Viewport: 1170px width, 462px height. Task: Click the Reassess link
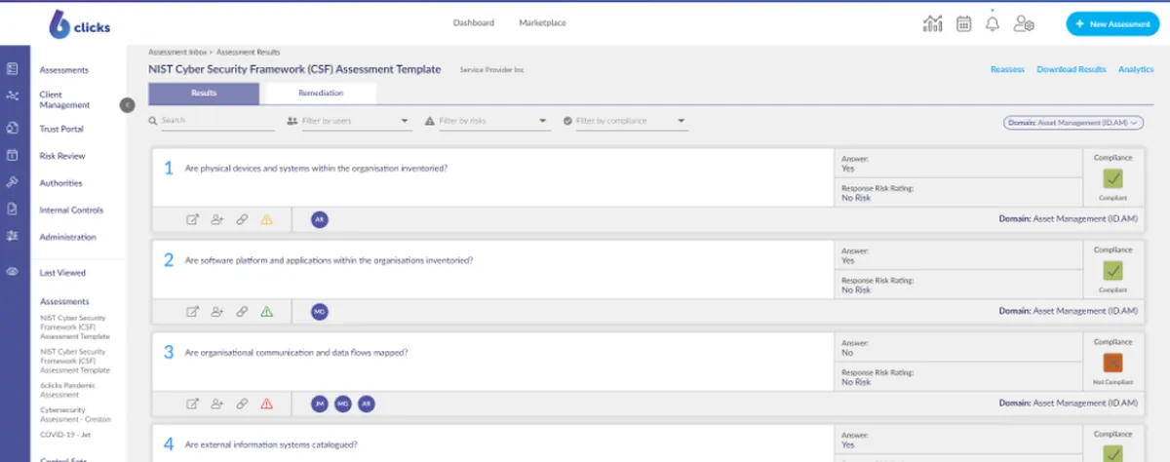1007,69
